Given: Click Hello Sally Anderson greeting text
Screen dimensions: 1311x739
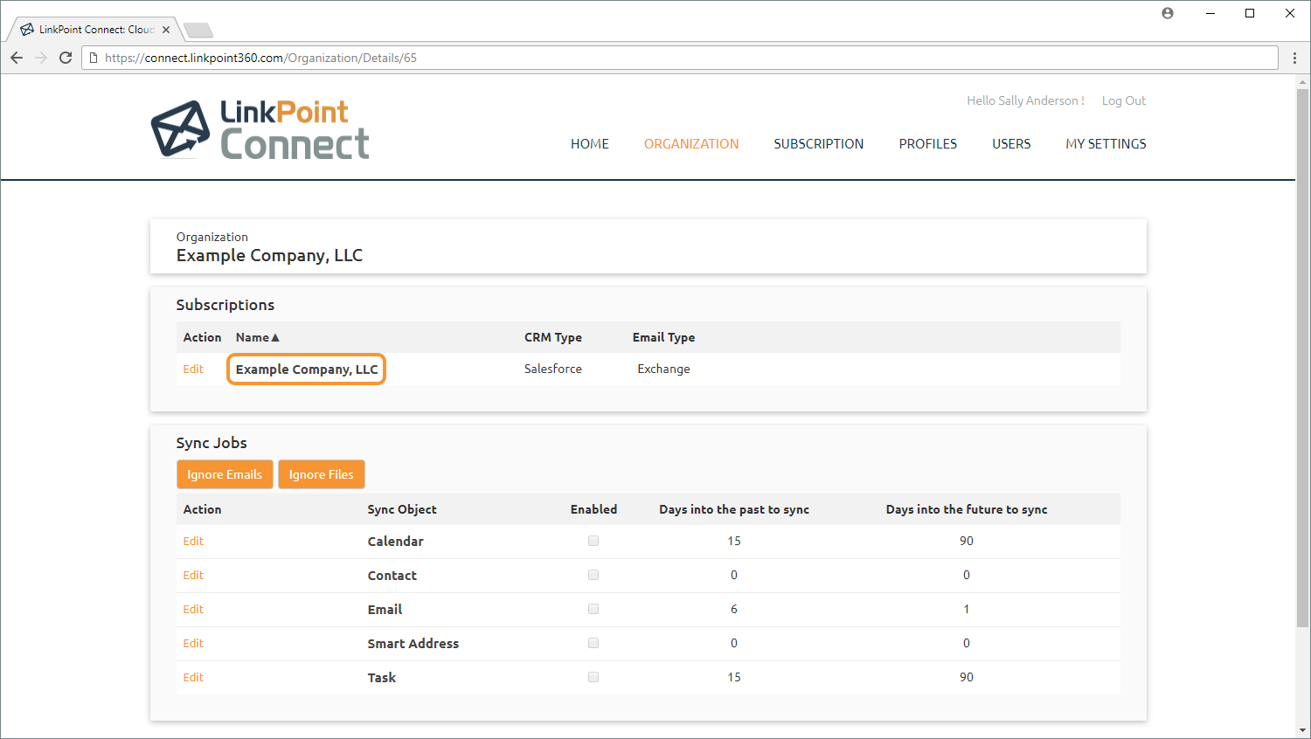Looking at the screenshot, I should (x=1025, y=100).
